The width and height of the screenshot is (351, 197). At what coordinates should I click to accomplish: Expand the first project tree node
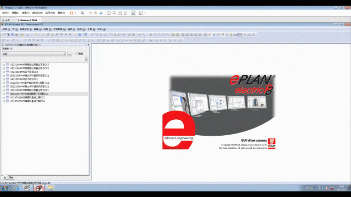tap(4, 65)
